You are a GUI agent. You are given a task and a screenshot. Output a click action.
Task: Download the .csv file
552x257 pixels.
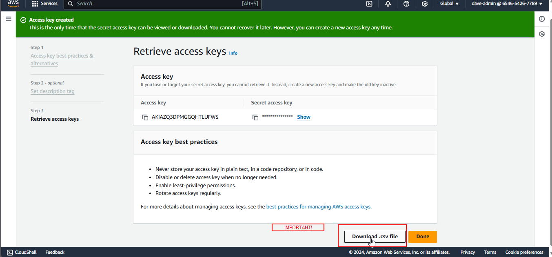375,237
